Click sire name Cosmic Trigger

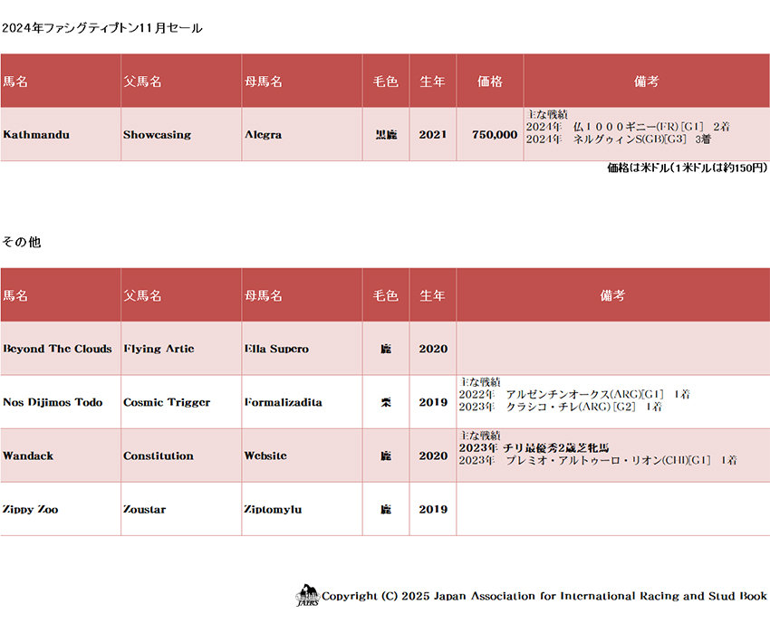[x=167, y=402]
